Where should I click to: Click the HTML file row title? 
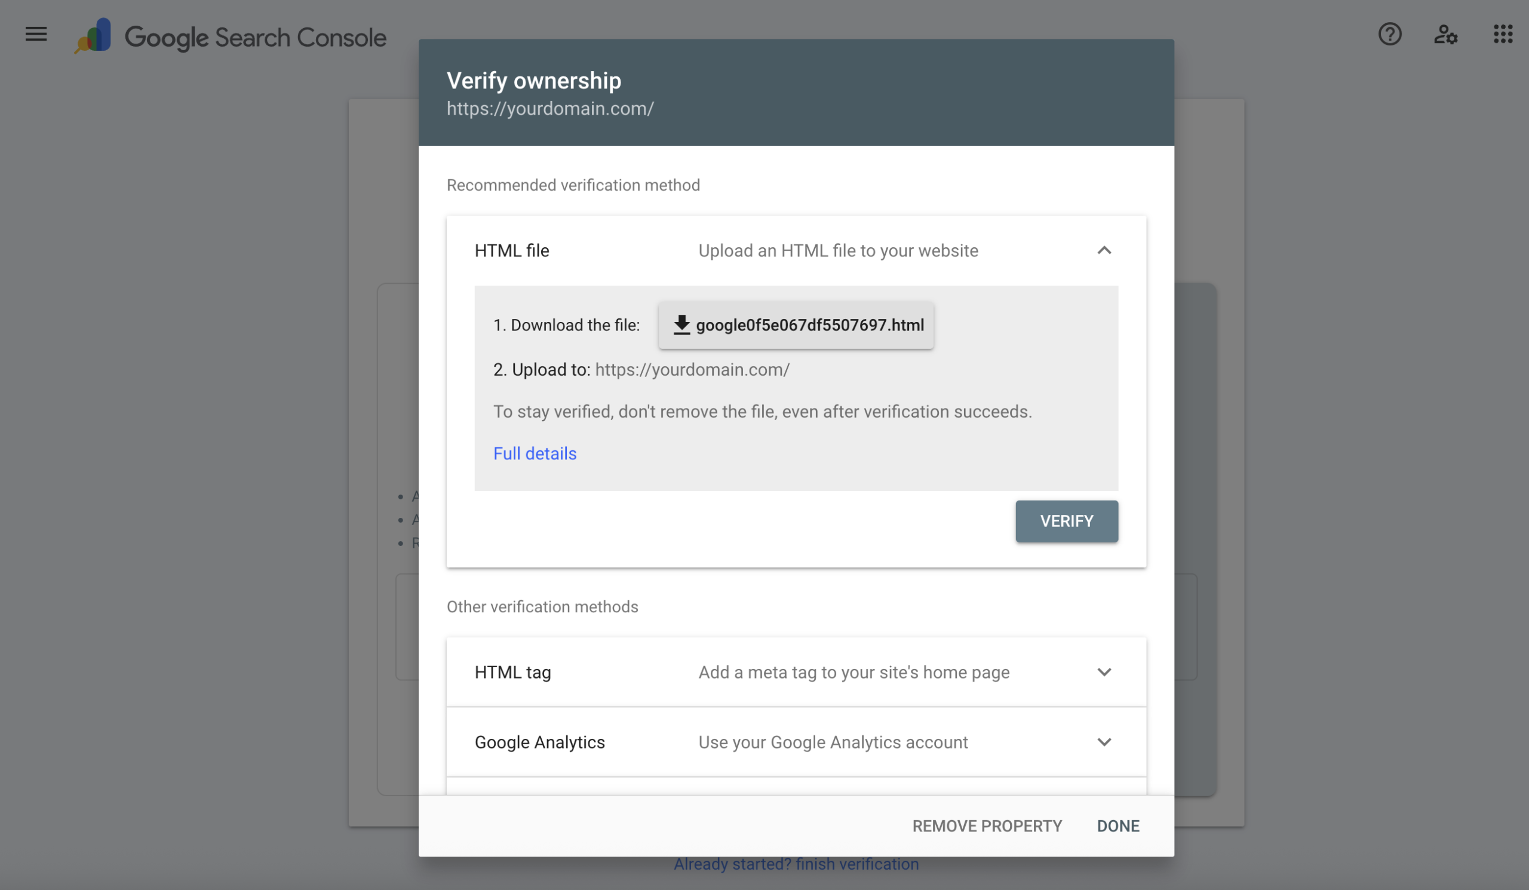tap(511, 250)
